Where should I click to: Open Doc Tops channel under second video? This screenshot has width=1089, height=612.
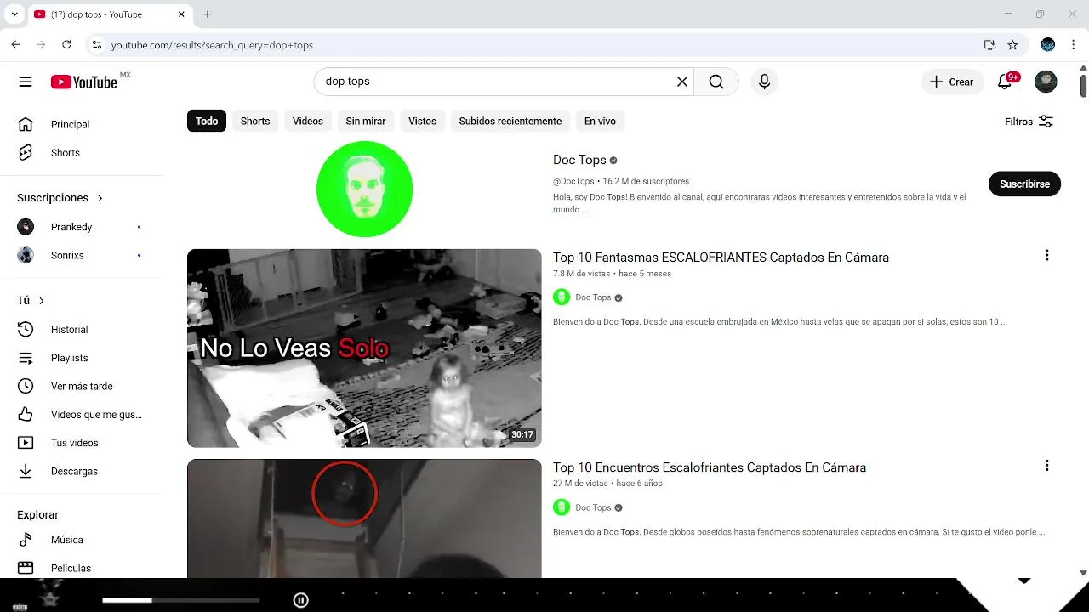pos(593,507)
